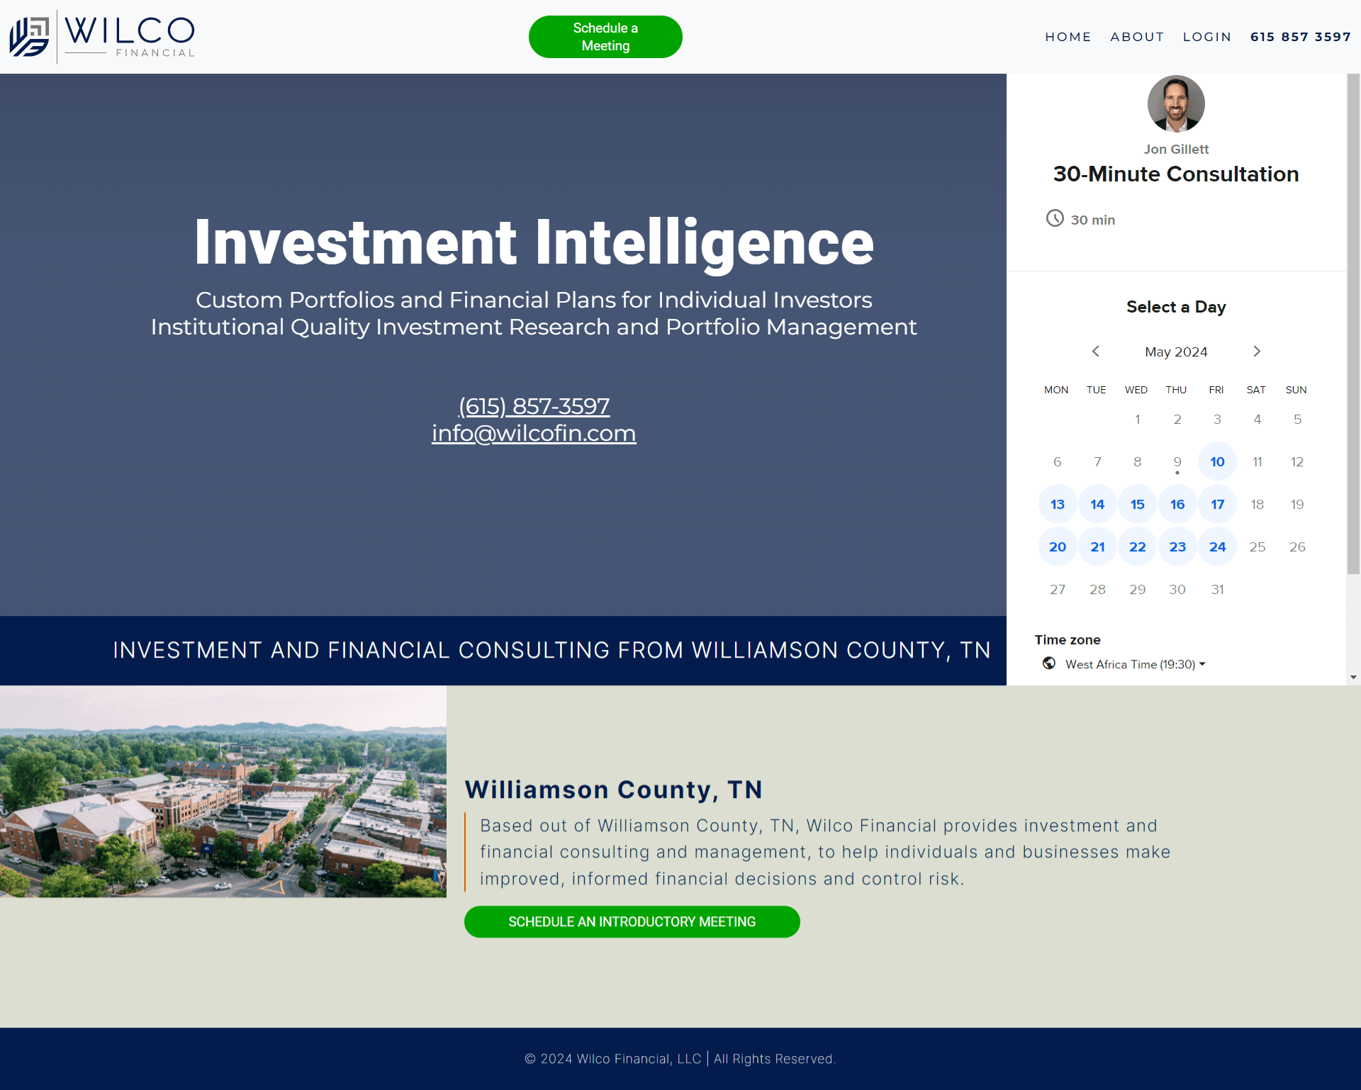Select May 13 on the calendar
Viewport: 1361px width, 1090px height.
click(1058, 505)
